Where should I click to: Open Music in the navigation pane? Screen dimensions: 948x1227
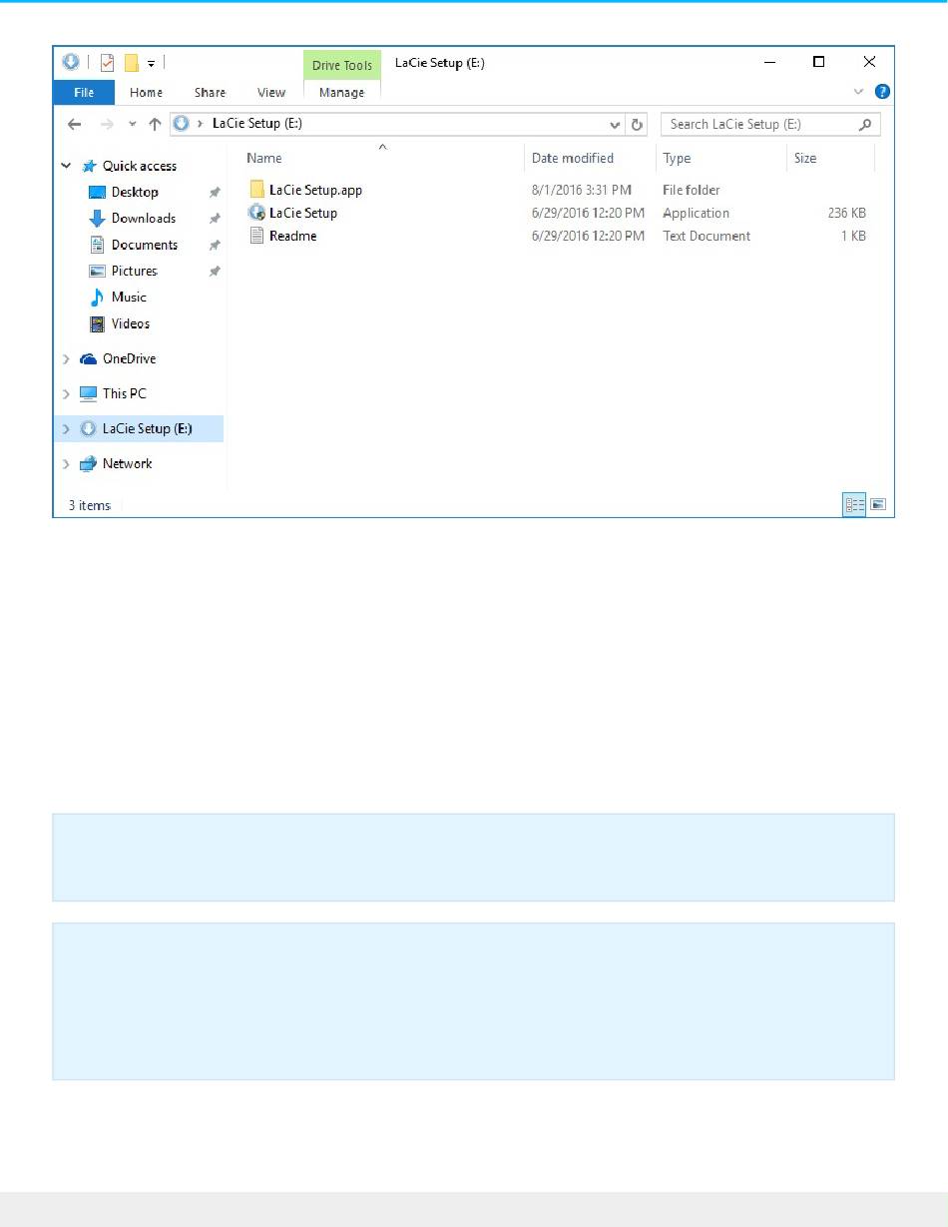point(129,297)
